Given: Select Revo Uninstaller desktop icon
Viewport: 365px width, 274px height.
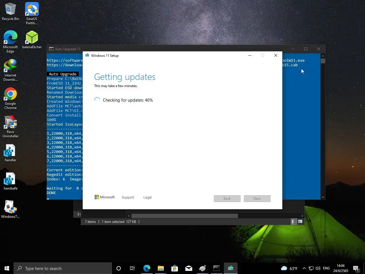Looking at the screenshot, I should pos(11,126).
